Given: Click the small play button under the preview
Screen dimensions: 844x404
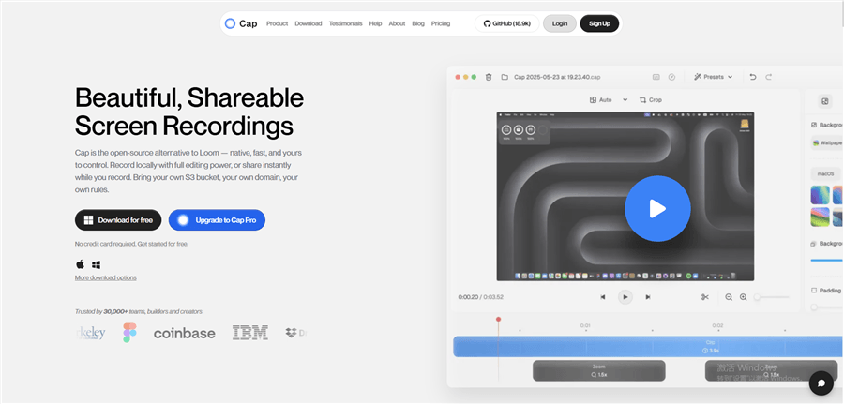Looking at the screenshot, I should [625, 297].
